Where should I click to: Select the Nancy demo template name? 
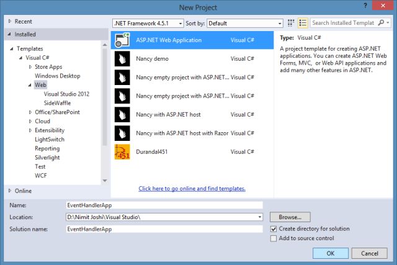pos(152,59)
